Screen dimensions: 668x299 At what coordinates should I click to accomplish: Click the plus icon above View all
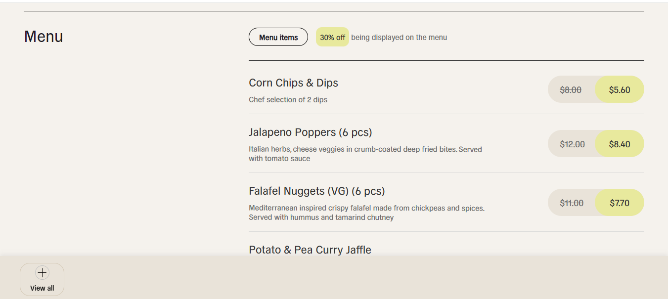42,272
